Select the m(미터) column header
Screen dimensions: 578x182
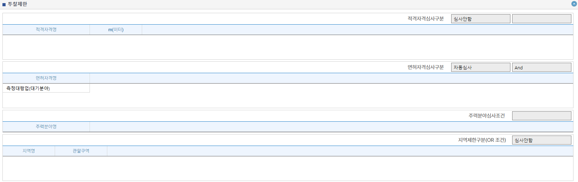pyautogui.click(x=116, y=29)
